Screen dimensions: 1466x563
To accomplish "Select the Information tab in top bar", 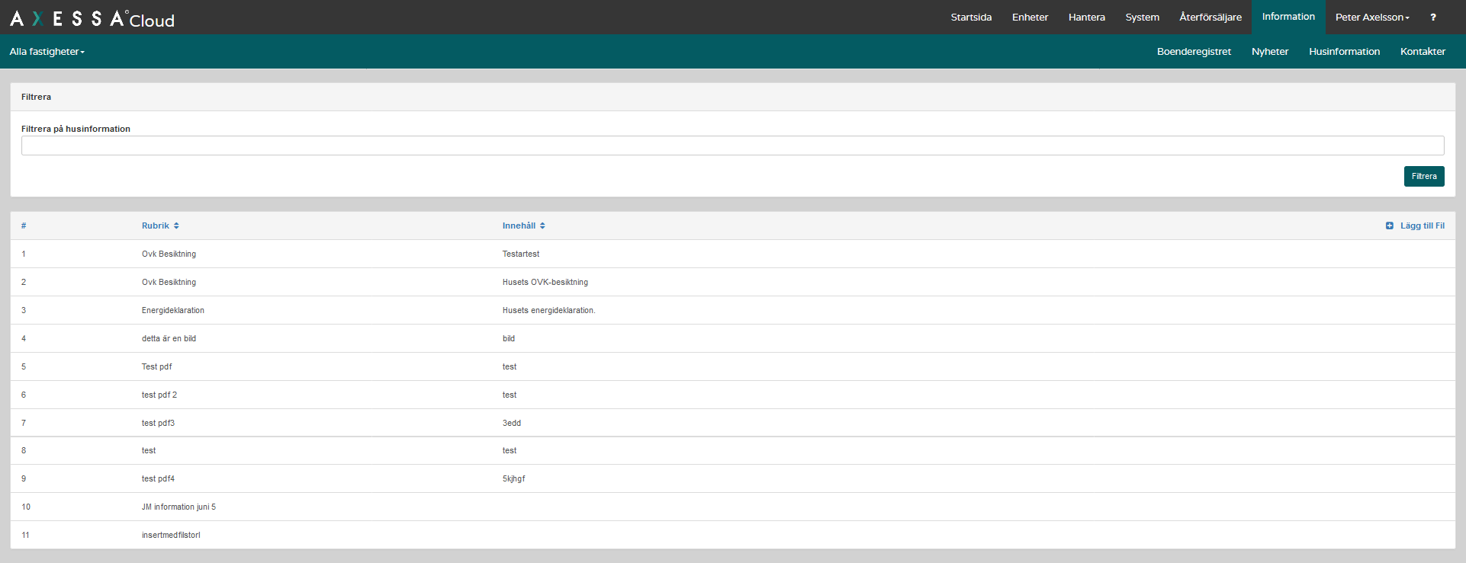I will pyautogui.click(x=1288, y=17).
